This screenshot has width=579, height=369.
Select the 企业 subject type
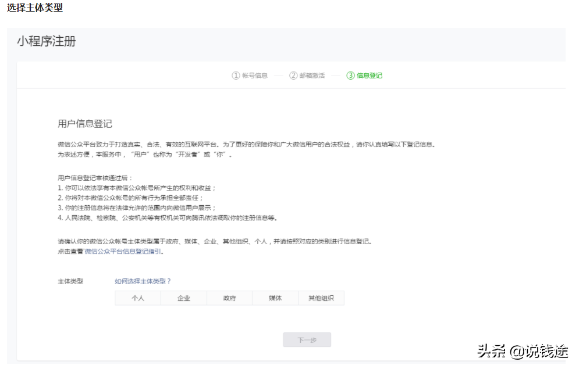(x=183, y=298)
